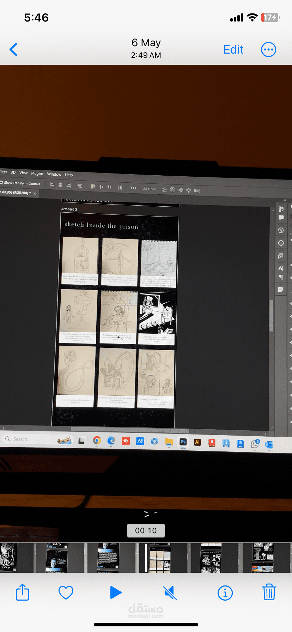Tap the Edit button

click(x=233, y=50)
